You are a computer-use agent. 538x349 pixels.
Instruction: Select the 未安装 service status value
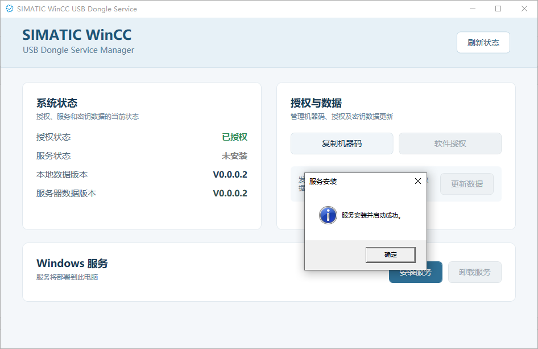coord(234,156)
